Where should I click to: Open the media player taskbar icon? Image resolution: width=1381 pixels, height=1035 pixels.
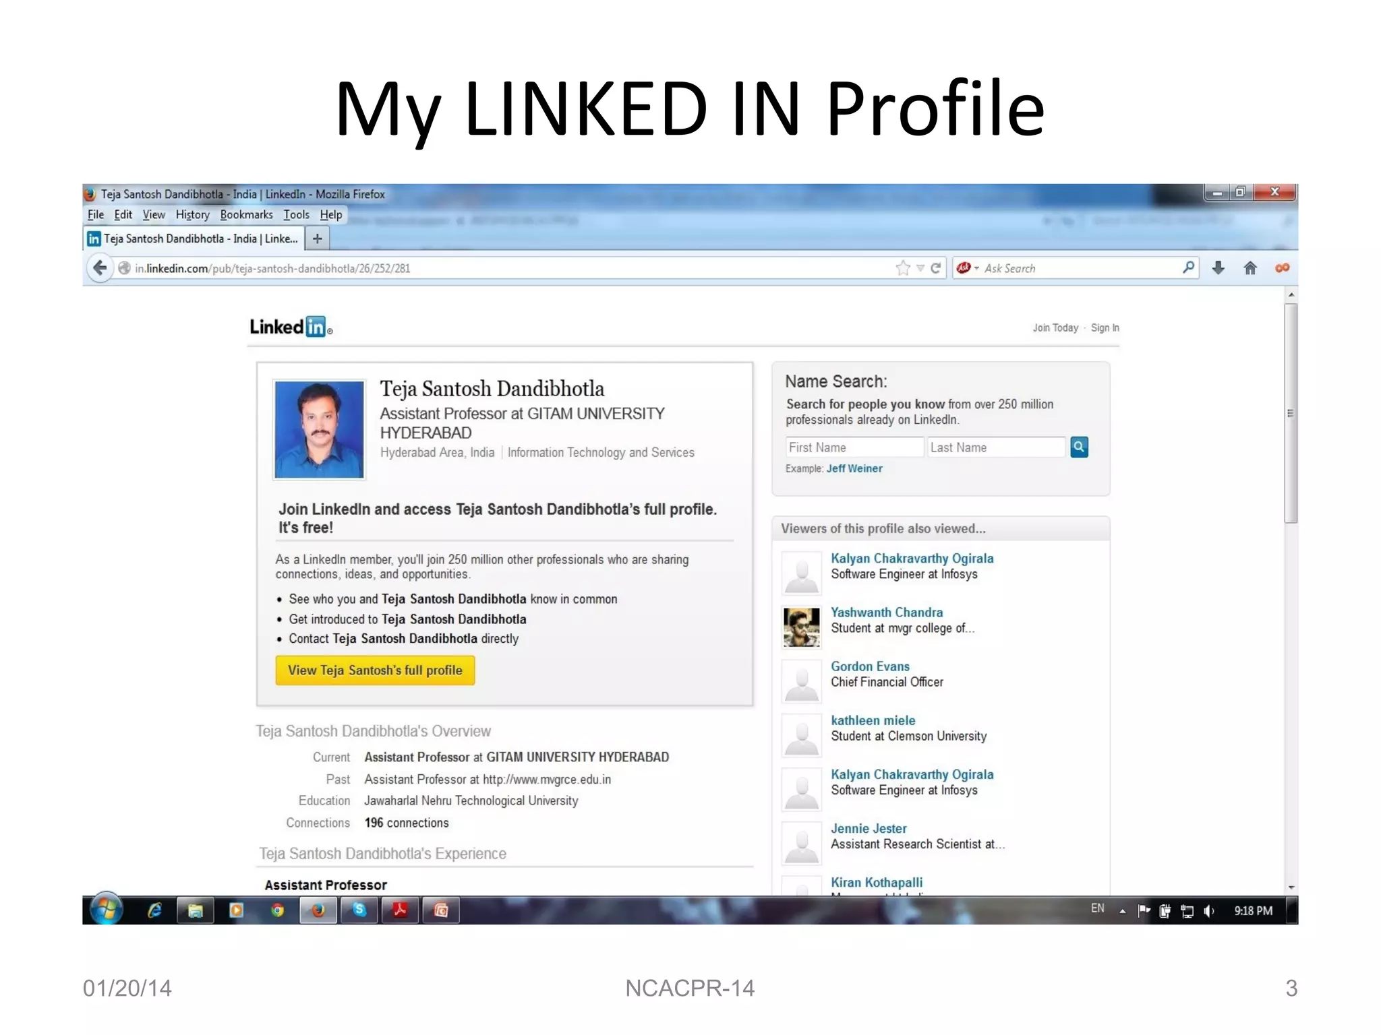pyautogui.click(x=236, y=910)
